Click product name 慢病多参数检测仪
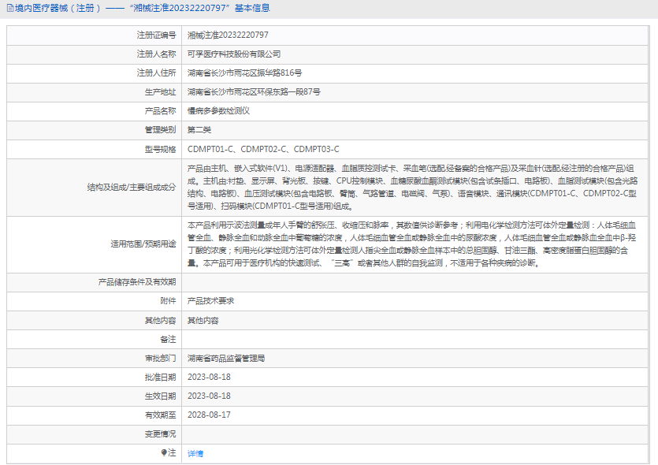The height and width of the screenshot is (465, 658). [218, 111]
